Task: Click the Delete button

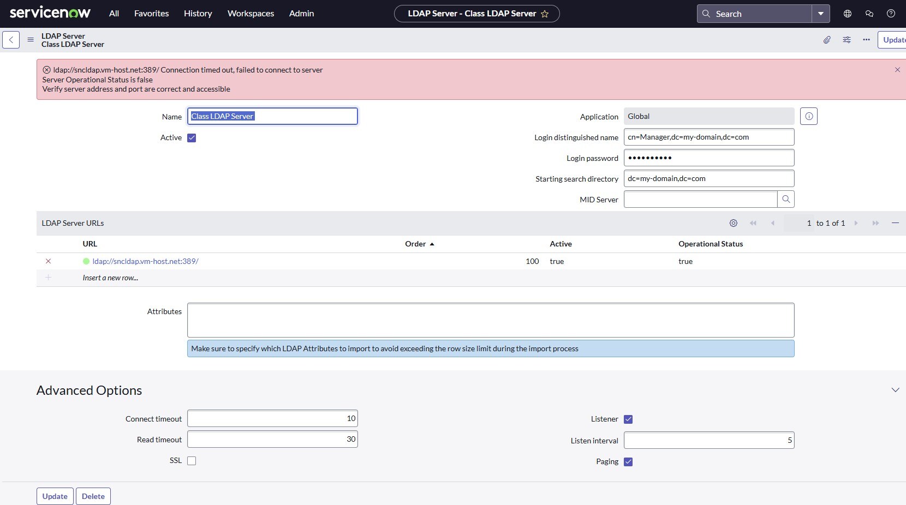Action: pyautogui.click(x=93, y=496)
